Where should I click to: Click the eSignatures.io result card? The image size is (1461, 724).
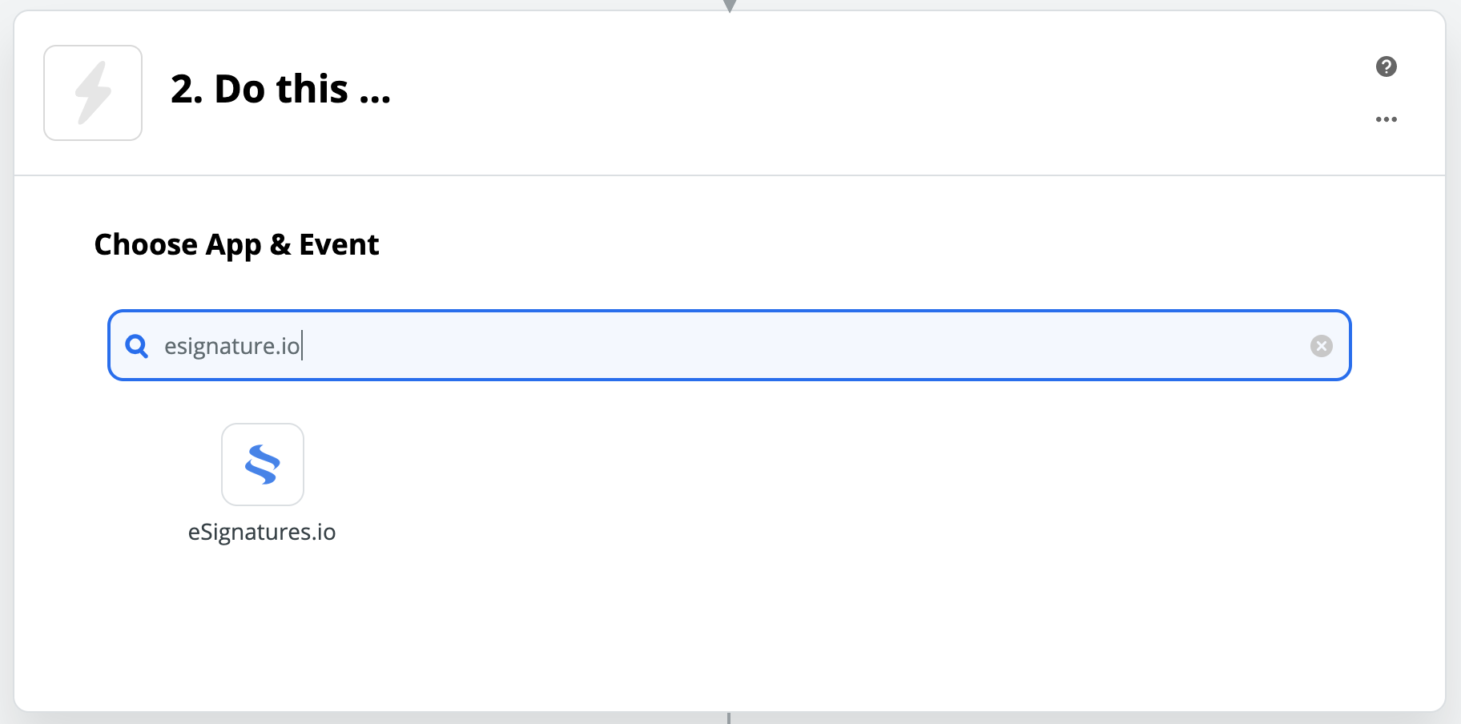[263, 481]
